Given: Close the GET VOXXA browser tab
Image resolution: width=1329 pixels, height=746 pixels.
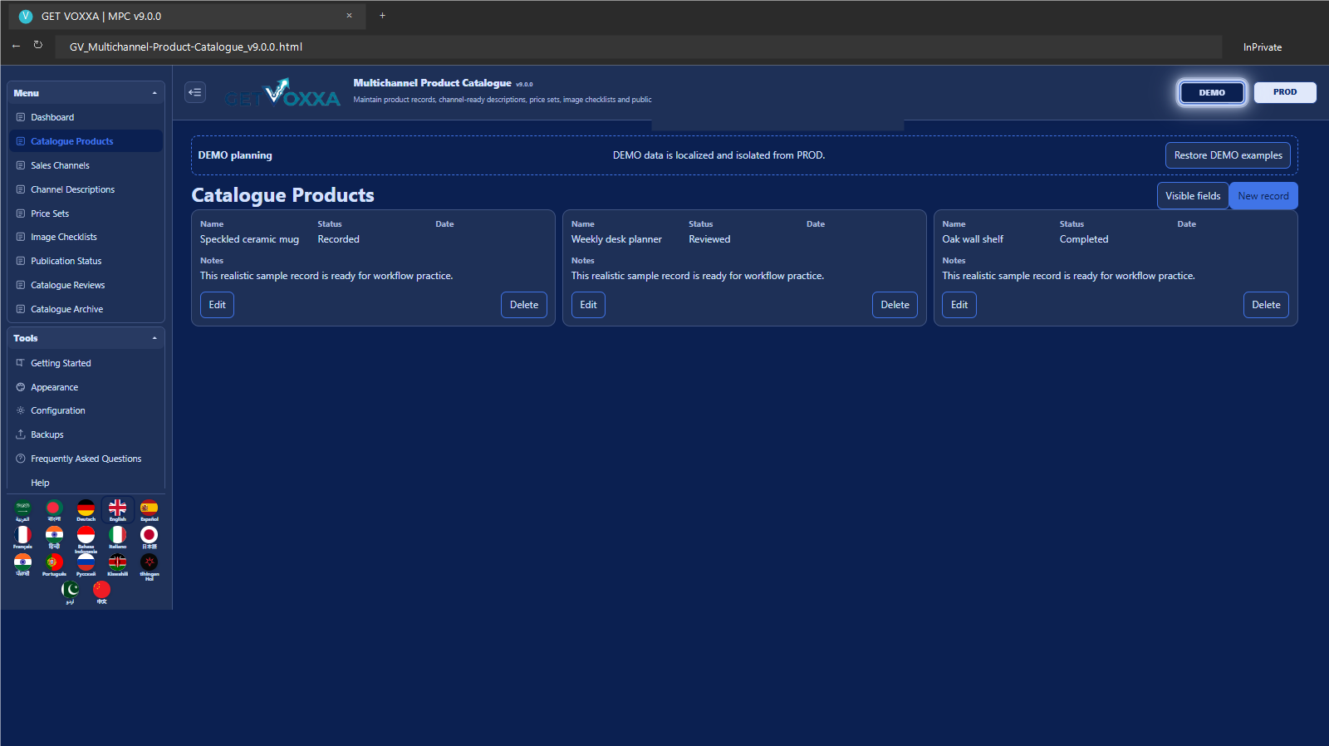Looking at the screenshot, I should (x=349, y=16).
